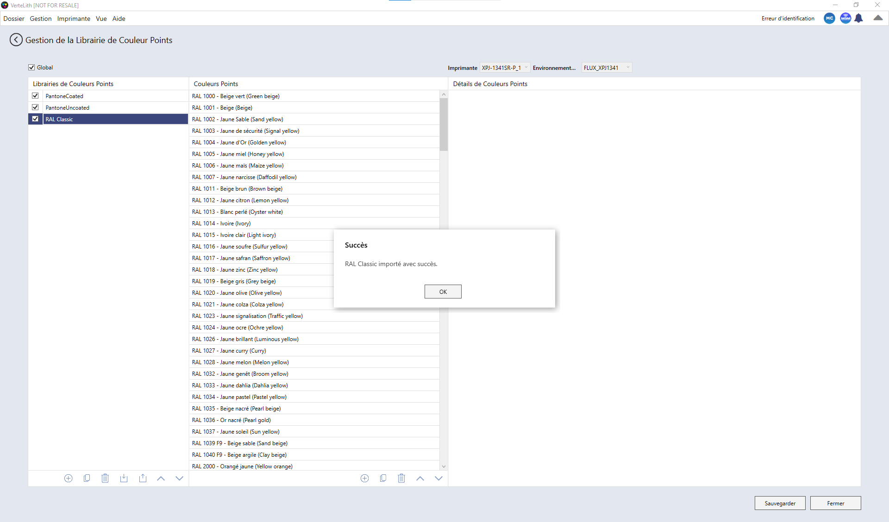Click the Sauvegarder button

pyautogui.click(x=780, y=503)
